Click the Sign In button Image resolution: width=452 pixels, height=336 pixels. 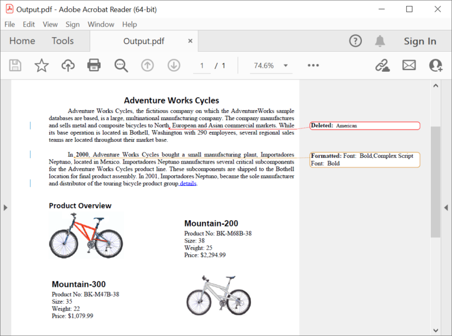point(420,41)
